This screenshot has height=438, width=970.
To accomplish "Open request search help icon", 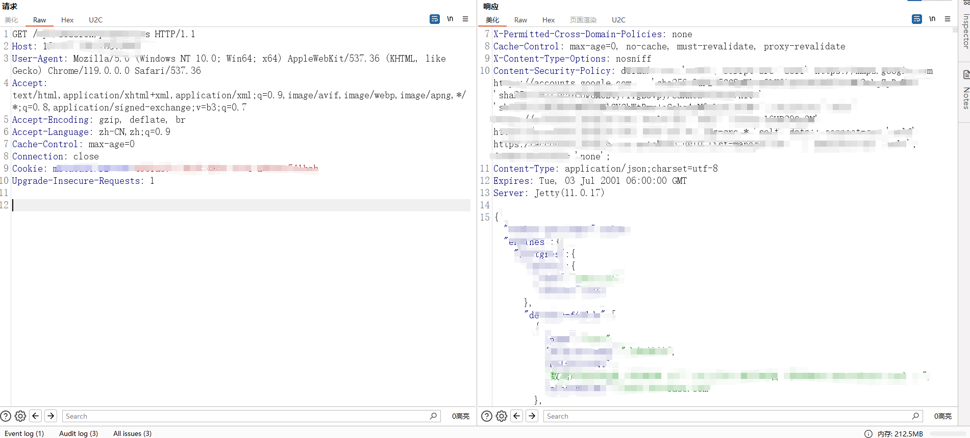I will [x=6, y=416].
